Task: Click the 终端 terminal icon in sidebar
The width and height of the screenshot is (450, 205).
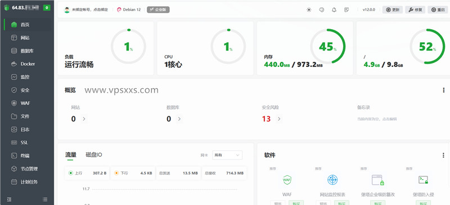Action: (14, 156)
